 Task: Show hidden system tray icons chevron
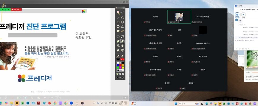[x=94, y=103]
